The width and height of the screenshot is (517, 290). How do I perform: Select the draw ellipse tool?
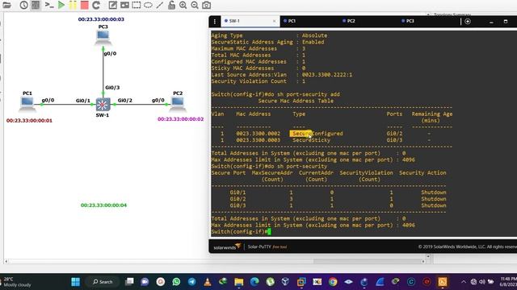[x=148, y=5]
